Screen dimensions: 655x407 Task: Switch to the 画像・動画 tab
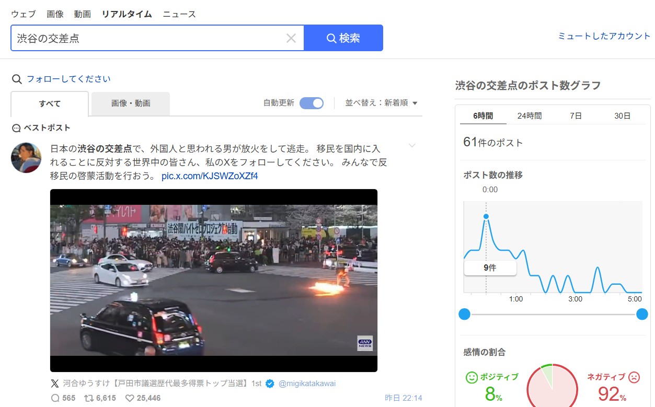[131, 103]
